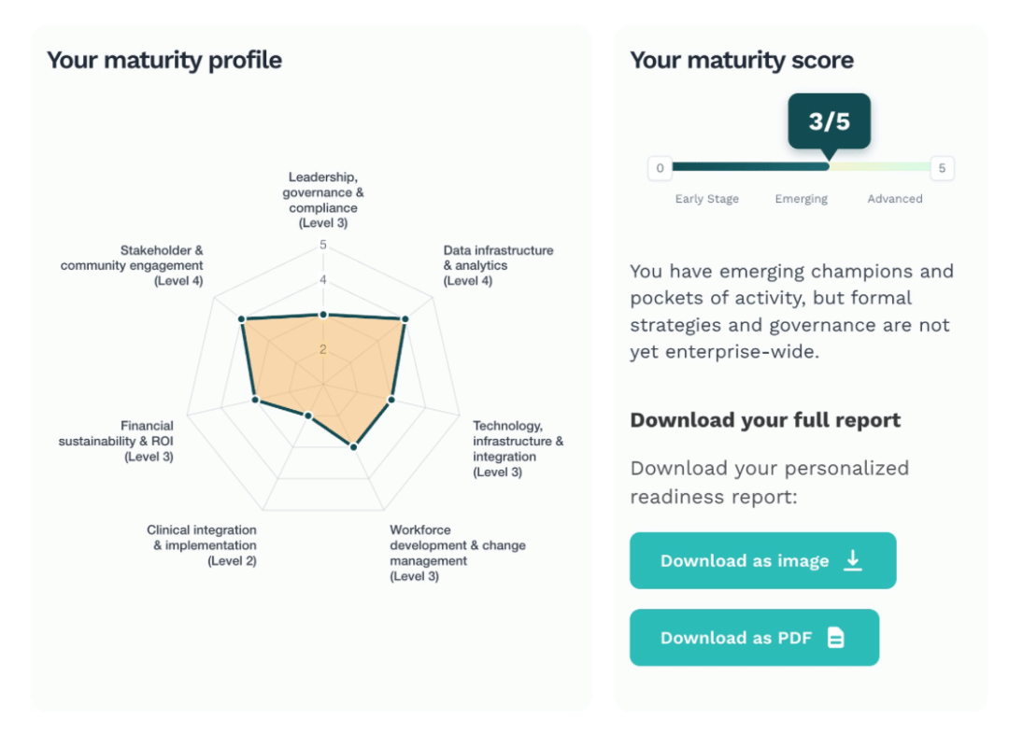Click the Financial sustainability & ROI data point
1009x733 pixels.
[x=255, y=400]
